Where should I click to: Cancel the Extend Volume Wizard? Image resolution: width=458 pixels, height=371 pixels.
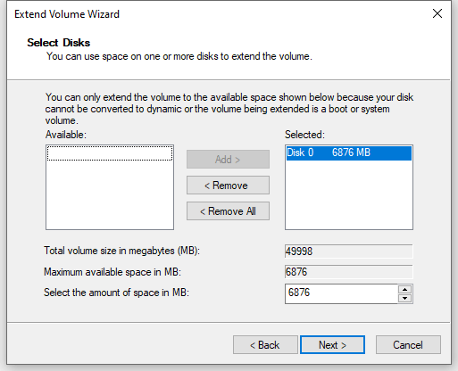[408, 345]
